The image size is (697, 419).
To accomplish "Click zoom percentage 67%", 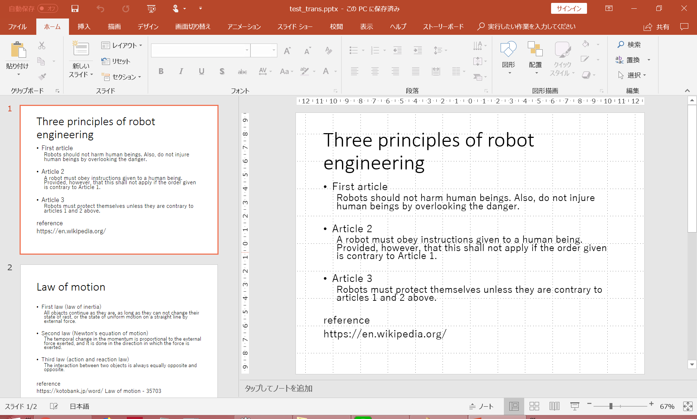I will [667, 406].
